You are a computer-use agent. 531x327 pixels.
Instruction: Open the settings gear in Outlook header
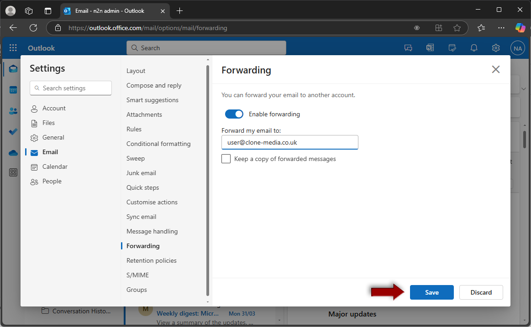tap(496, 48)
